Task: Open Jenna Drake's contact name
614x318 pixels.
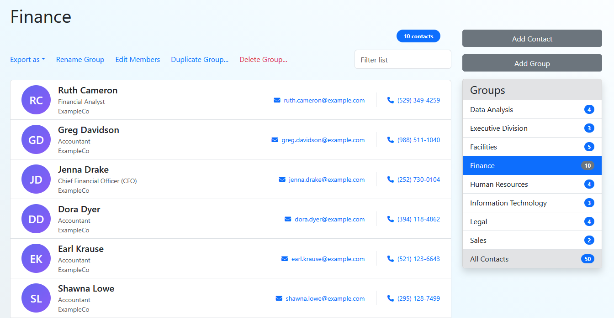Action: (83, 169)
